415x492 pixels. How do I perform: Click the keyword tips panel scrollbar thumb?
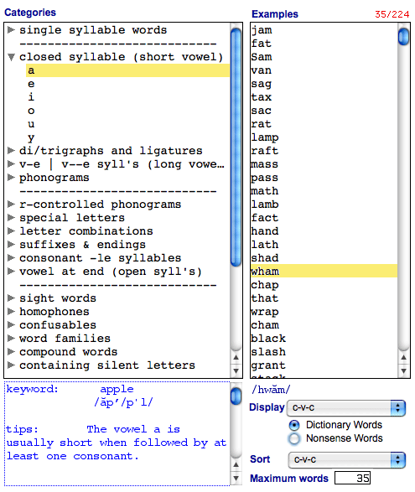(x=236, y=396)
